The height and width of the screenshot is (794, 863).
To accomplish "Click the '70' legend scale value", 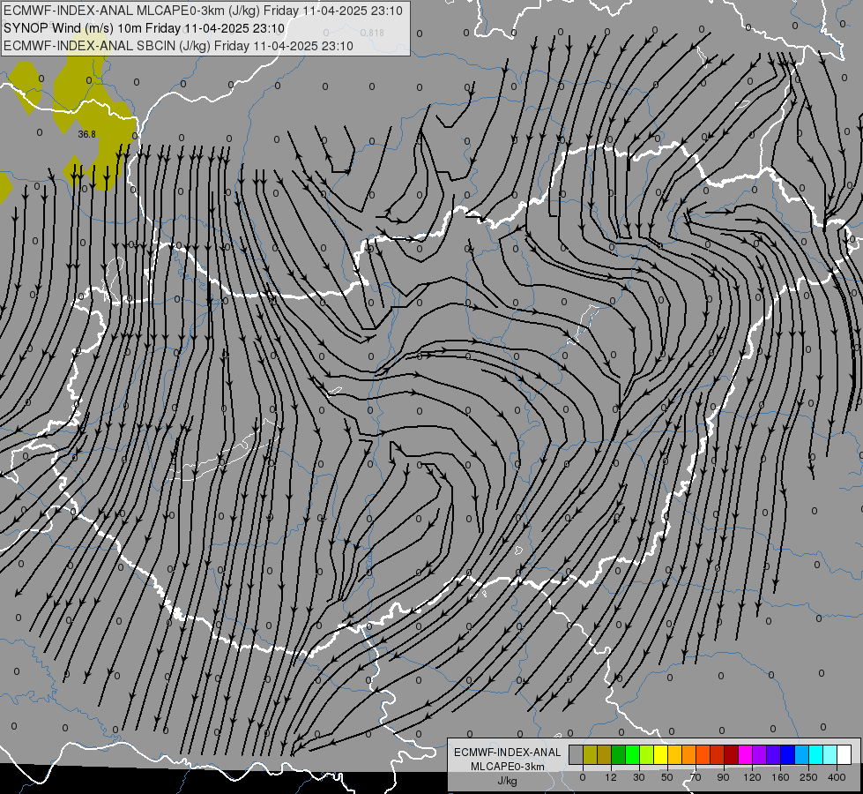I will click(696, 777).
